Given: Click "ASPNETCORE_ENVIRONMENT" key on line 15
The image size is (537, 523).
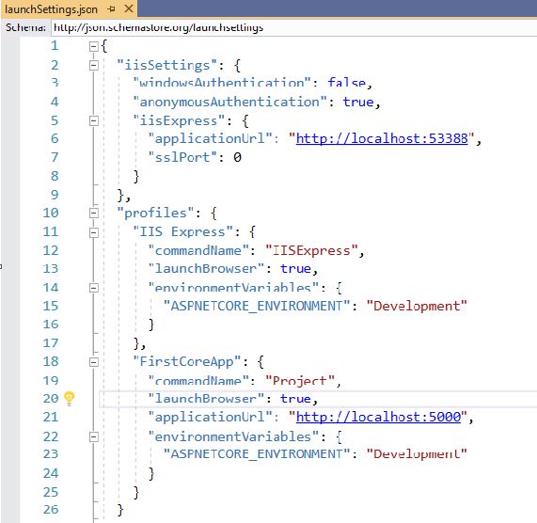Looking at the screenshot, I should coord(257,306).
